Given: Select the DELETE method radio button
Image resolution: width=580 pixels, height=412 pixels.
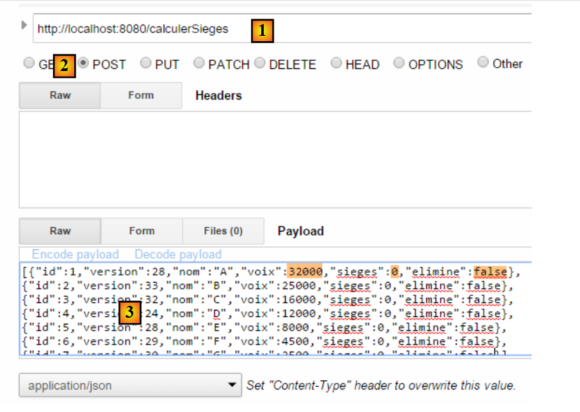Looking at the screenshot, I should [x=260, y=63].
